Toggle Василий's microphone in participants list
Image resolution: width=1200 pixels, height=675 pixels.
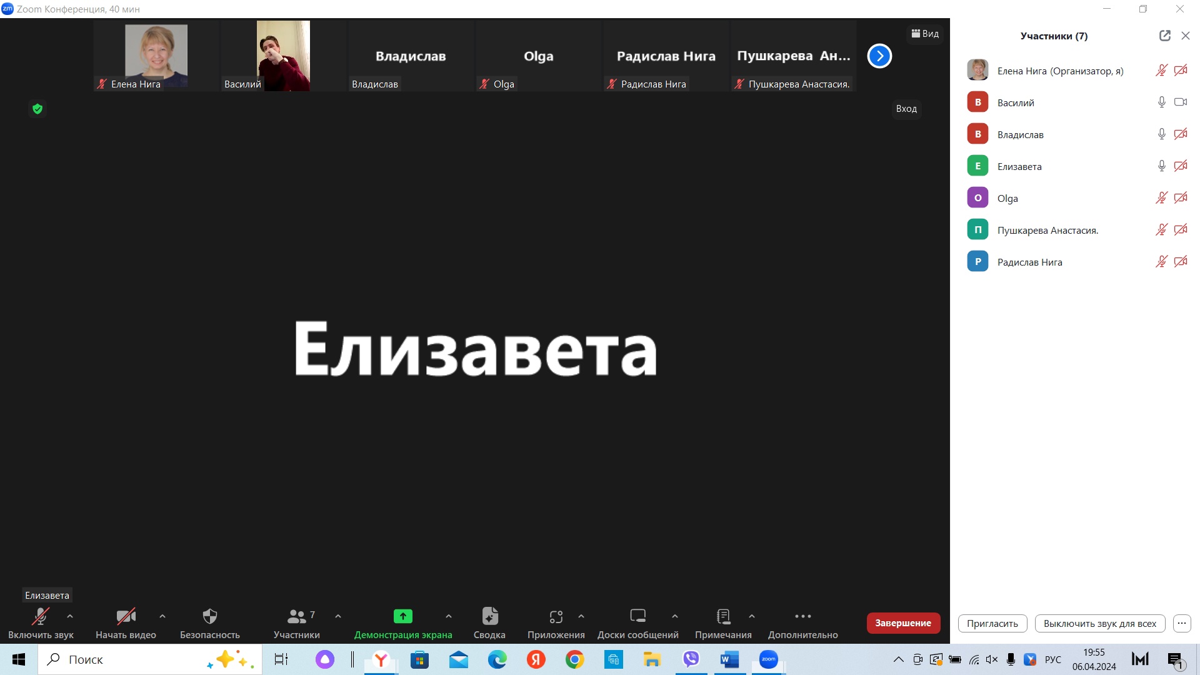coord(1161,102)
